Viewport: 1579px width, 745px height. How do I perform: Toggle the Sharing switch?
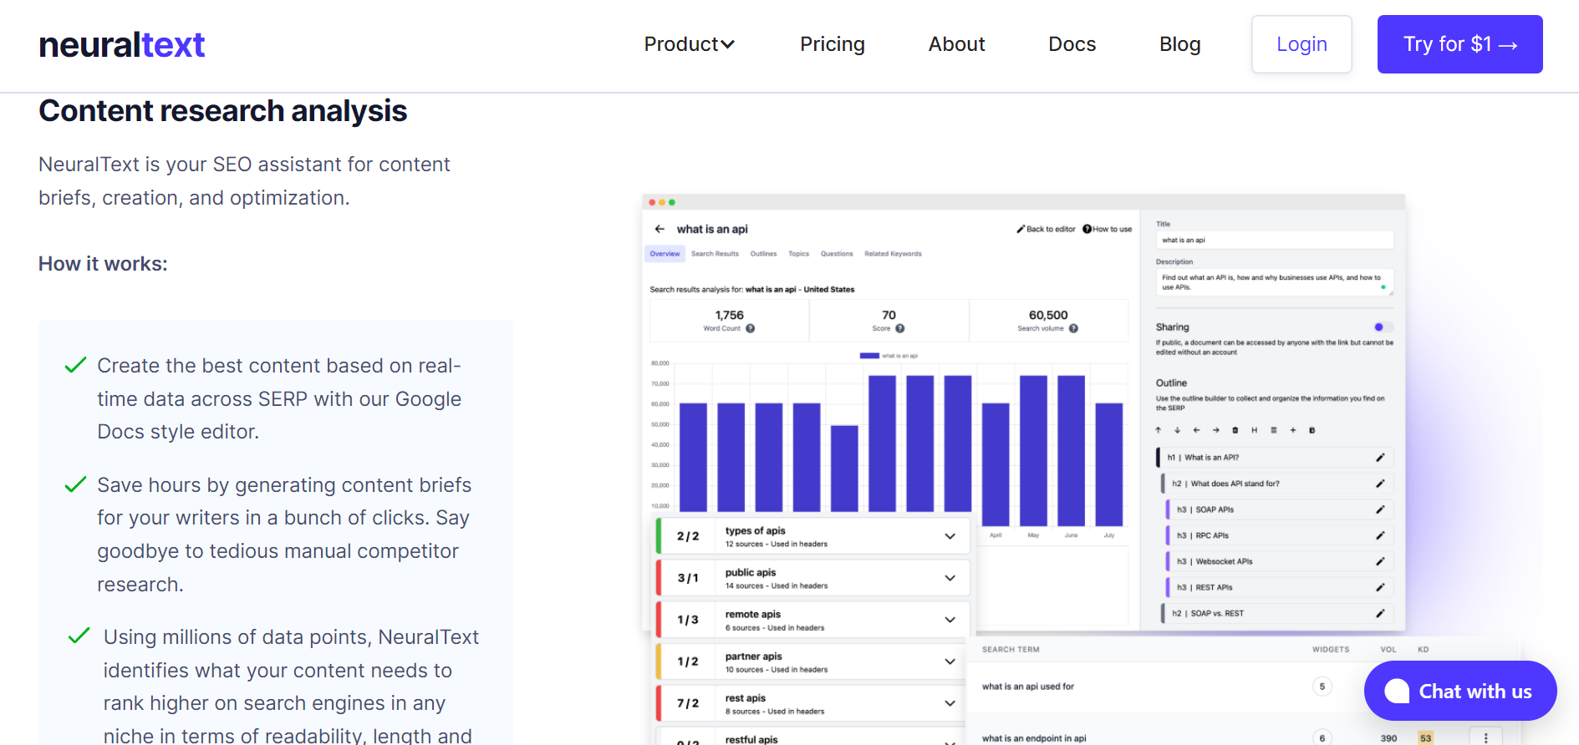pos(1383,327)
